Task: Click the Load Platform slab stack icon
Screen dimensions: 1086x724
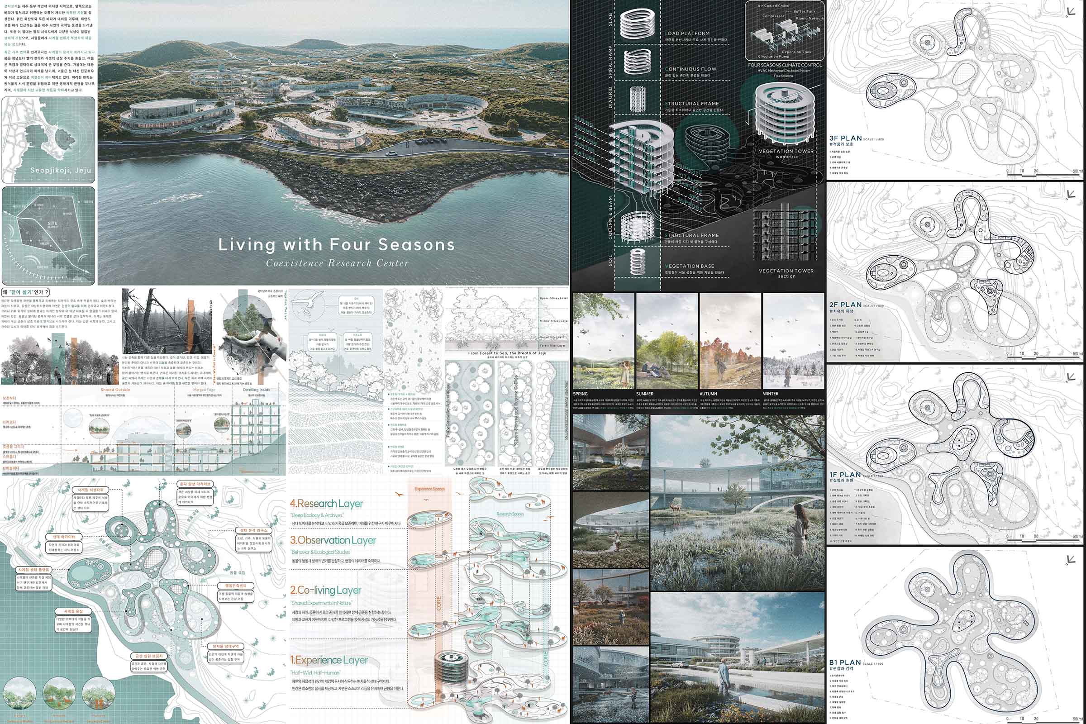Action: pyautogui.click(x=637, y=24)
